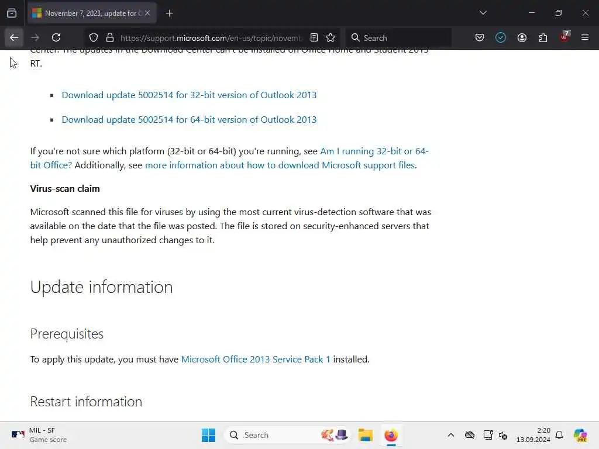599x449 pixels.
Task: Open uBlock Origin extension popup
Action: click(x=564, y=37)
